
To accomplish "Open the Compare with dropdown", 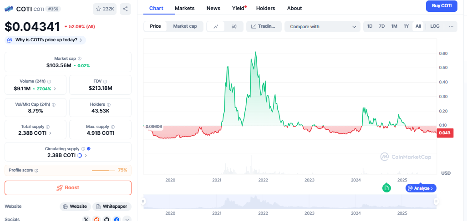I will (323, 26).
